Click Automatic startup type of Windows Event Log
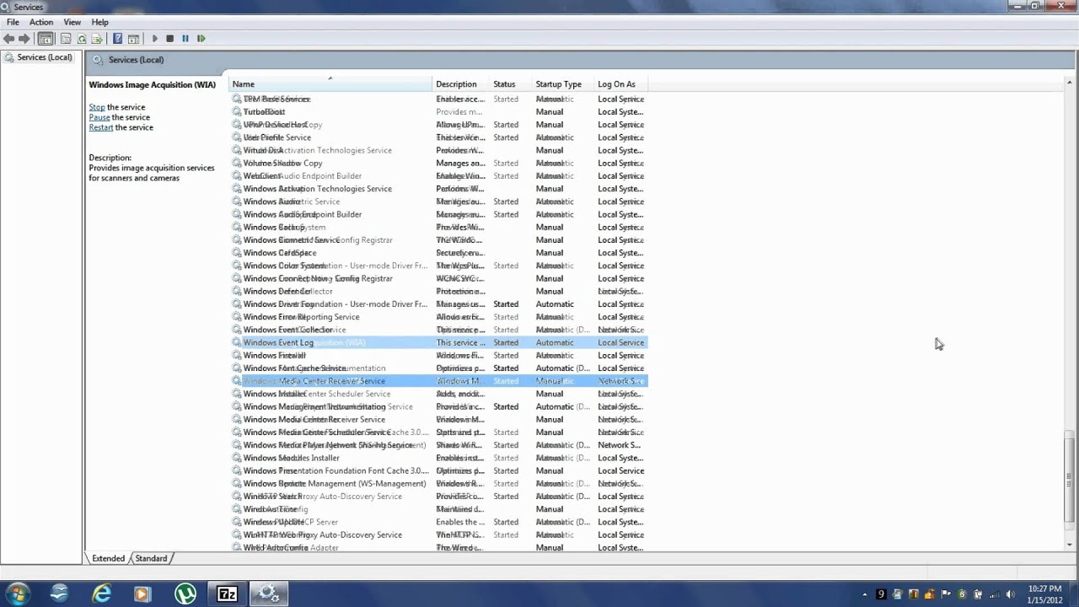Image resolution: width=1079 pixels, height=607 pixels. point(555,343)
